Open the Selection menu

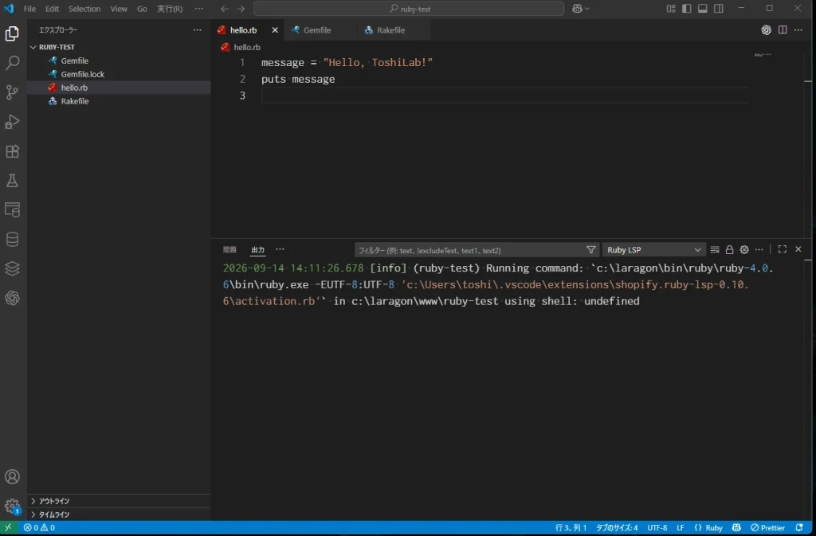point(84,9)
